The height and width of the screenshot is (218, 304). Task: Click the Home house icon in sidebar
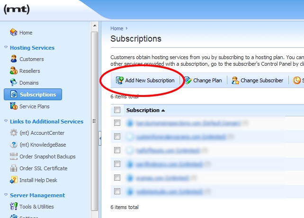tap(14, 32)
